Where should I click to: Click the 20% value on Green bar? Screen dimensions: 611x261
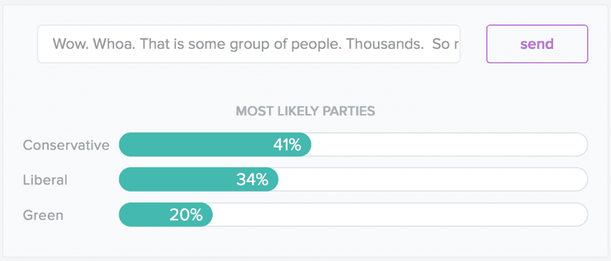(186, 215)
